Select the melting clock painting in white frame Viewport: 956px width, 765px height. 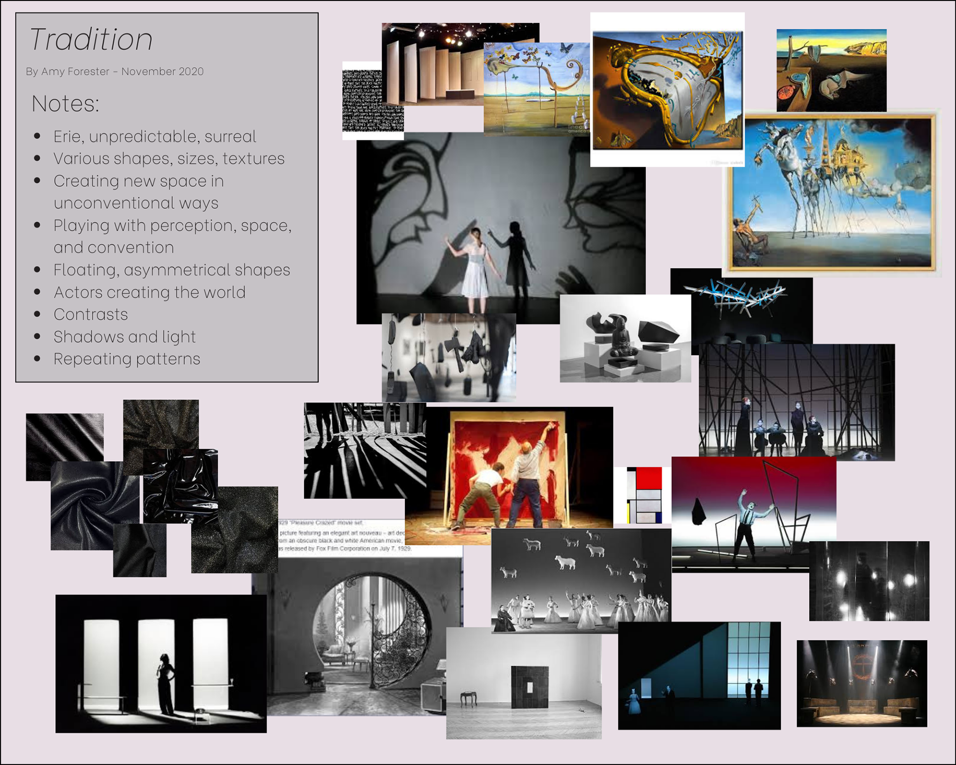tap(667, 90)
